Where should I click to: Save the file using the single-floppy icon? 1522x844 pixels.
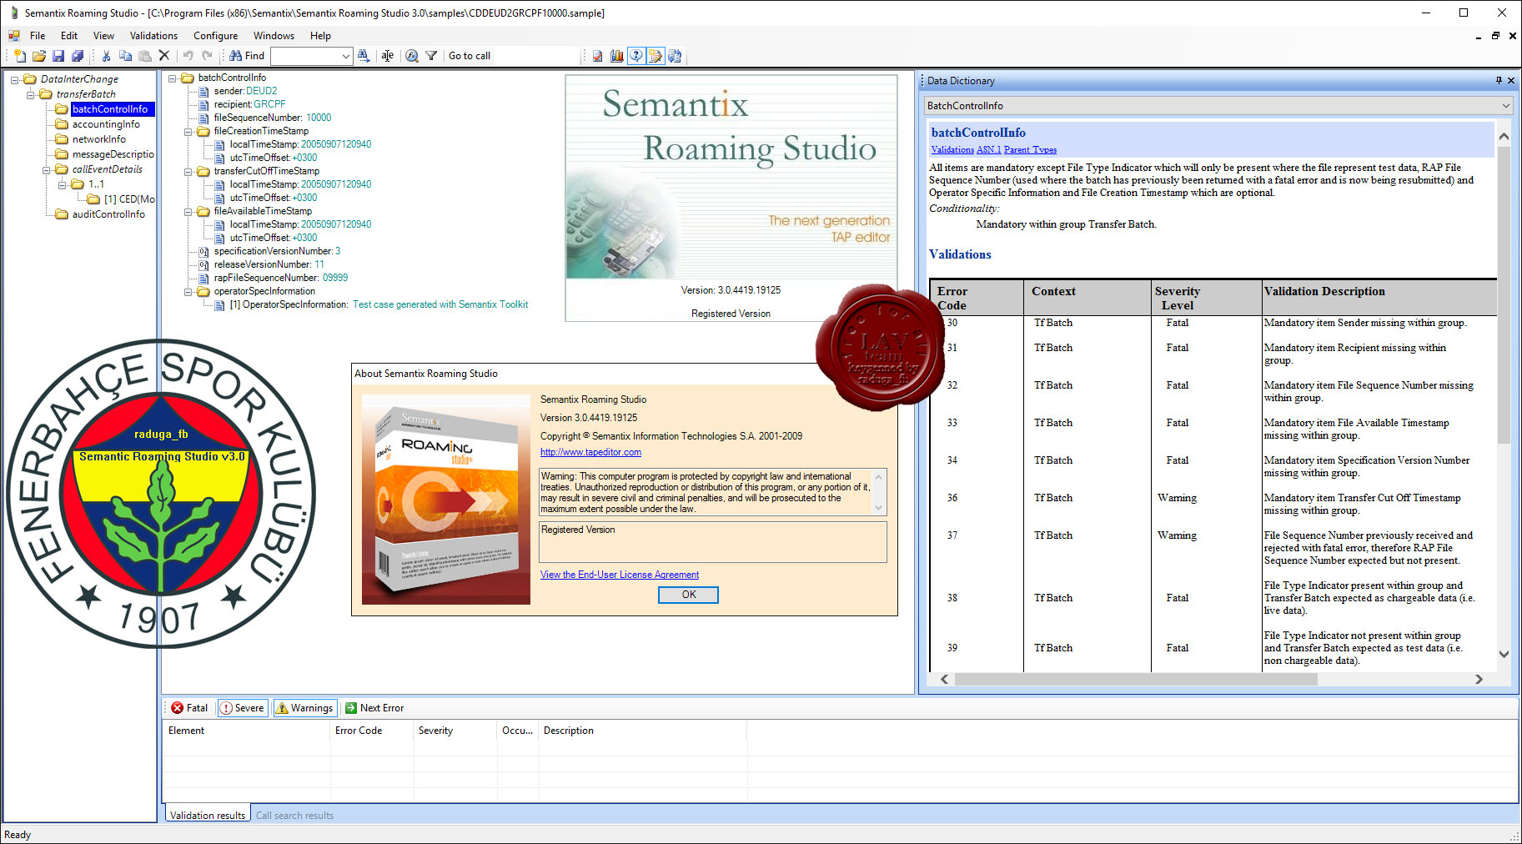[x=58, y=56]
